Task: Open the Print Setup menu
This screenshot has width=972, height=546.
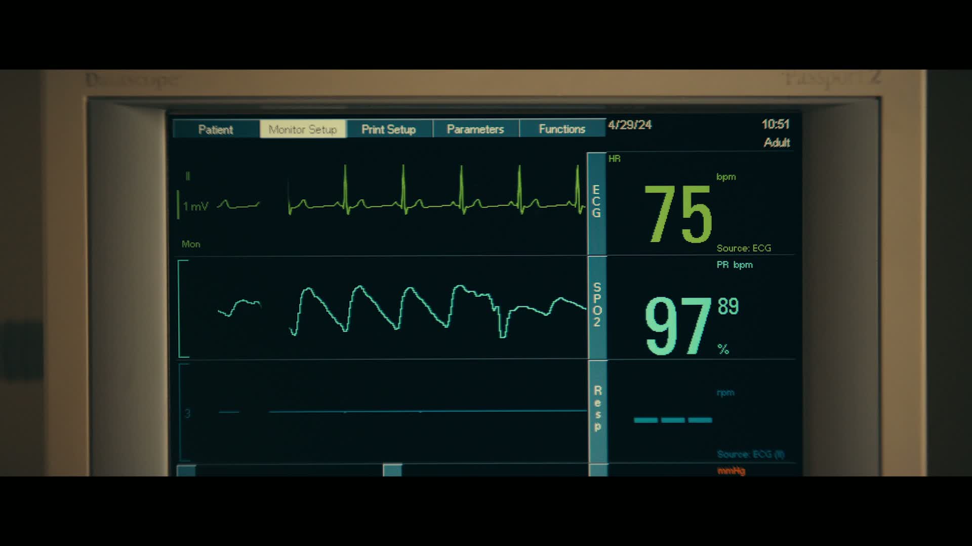Action: tap(389, 129)
